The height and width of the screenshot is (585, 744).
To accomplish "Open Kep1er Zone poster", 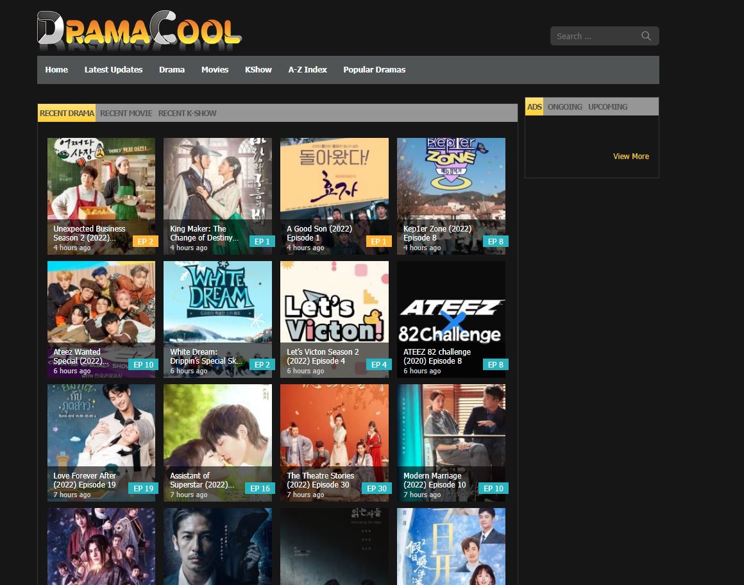I will 452,196.
